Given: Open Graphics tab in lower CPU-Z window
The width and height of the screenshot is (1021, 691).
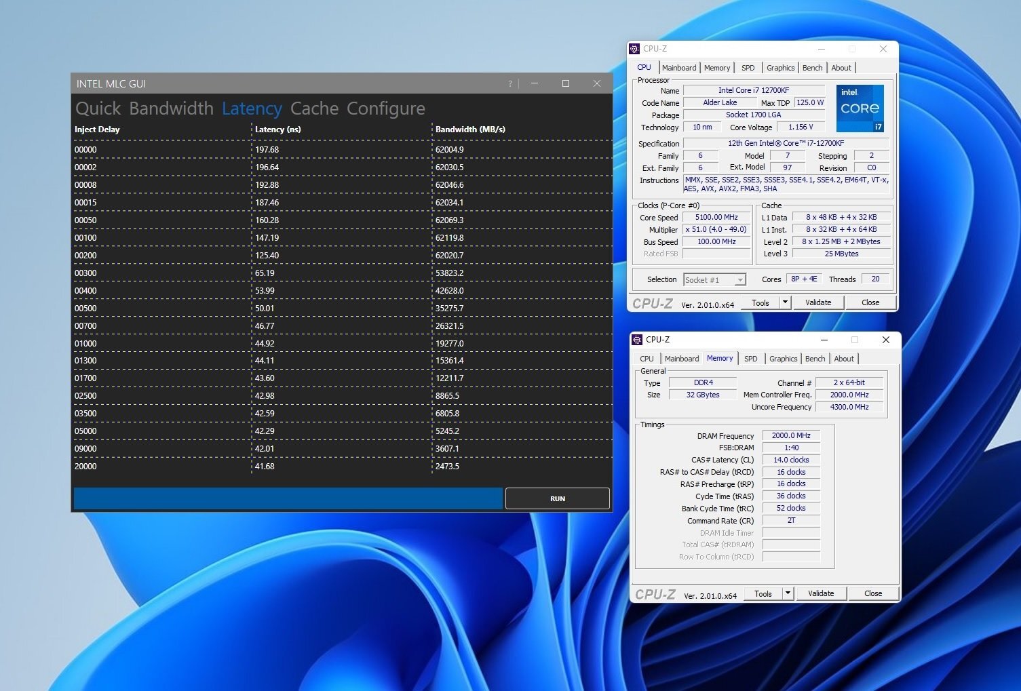Looking at the screenshot, I should tap(784, 359).
